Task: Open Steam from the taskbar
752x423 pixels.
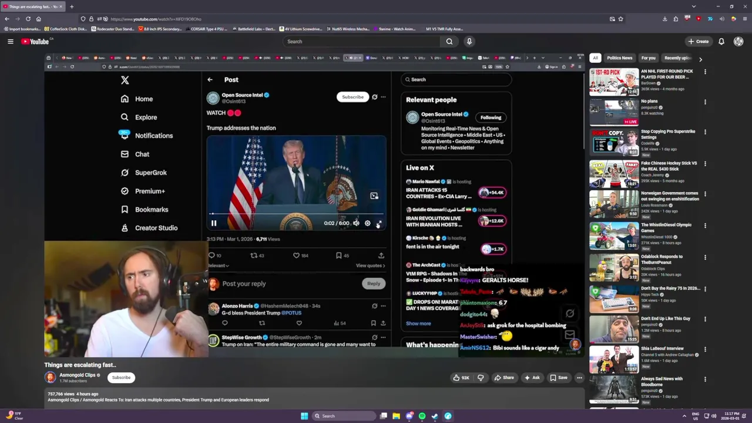Action: (435, 416)
